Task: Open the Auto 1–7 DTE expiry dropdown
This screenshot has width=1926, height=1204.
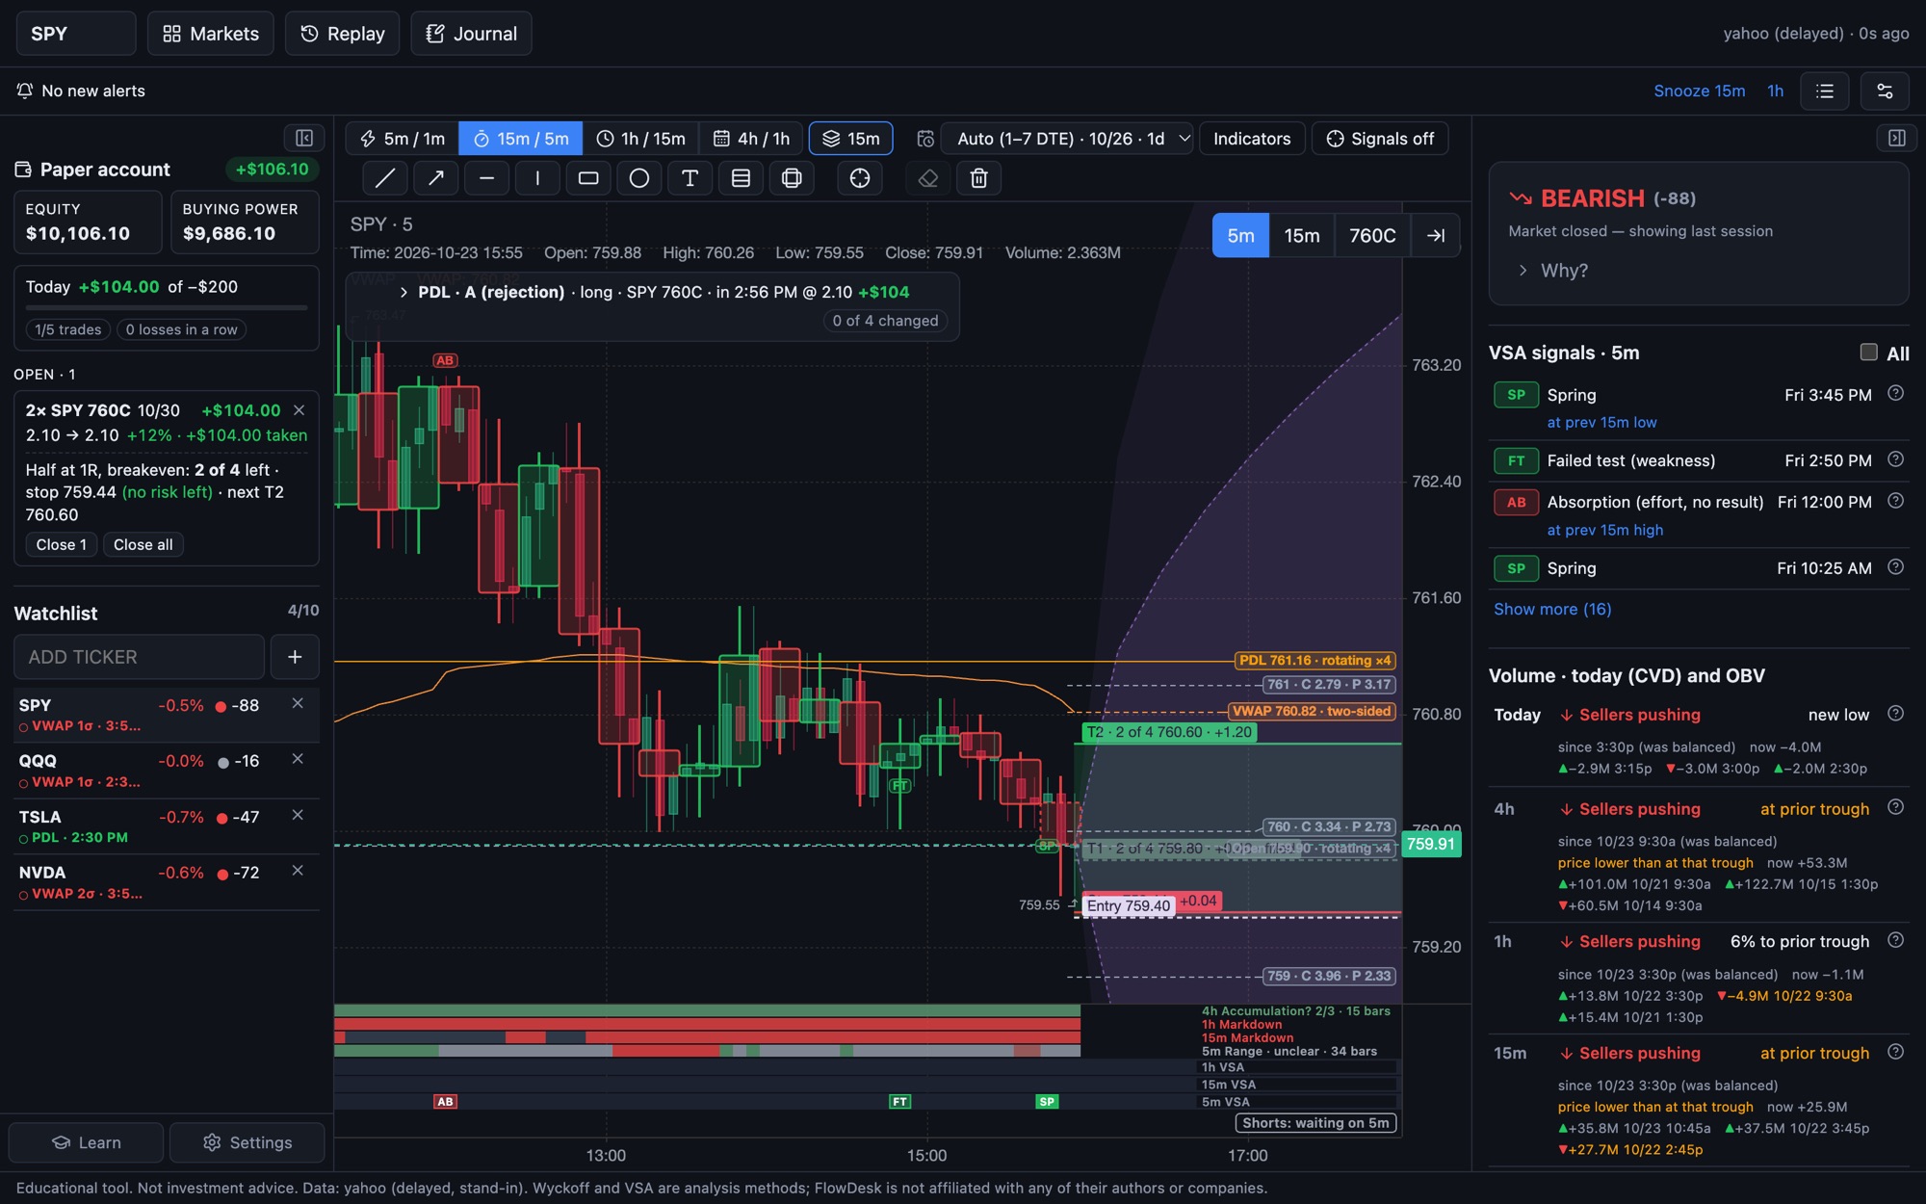Action: point(1067,139)
